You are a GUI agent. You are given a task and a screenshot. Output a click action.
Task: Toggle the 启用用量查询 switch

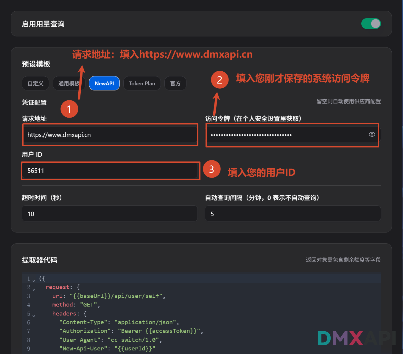[371, 24]
